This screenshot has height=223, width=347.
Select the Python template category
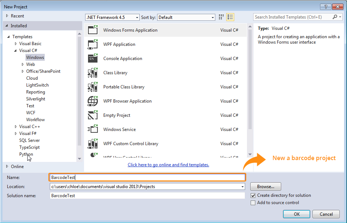coord(26,154)
